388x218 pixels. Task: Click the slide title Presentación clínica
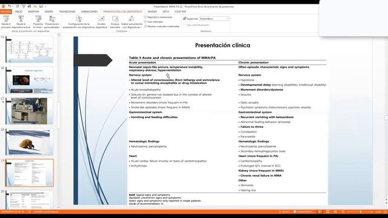point(222,45)
